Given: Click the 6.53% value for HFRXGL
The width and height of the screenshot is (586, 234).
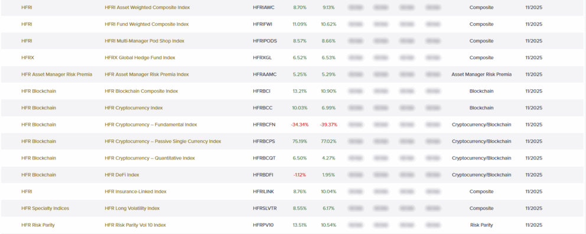Looking at the screenshot, I should click(x=328, y=57).
